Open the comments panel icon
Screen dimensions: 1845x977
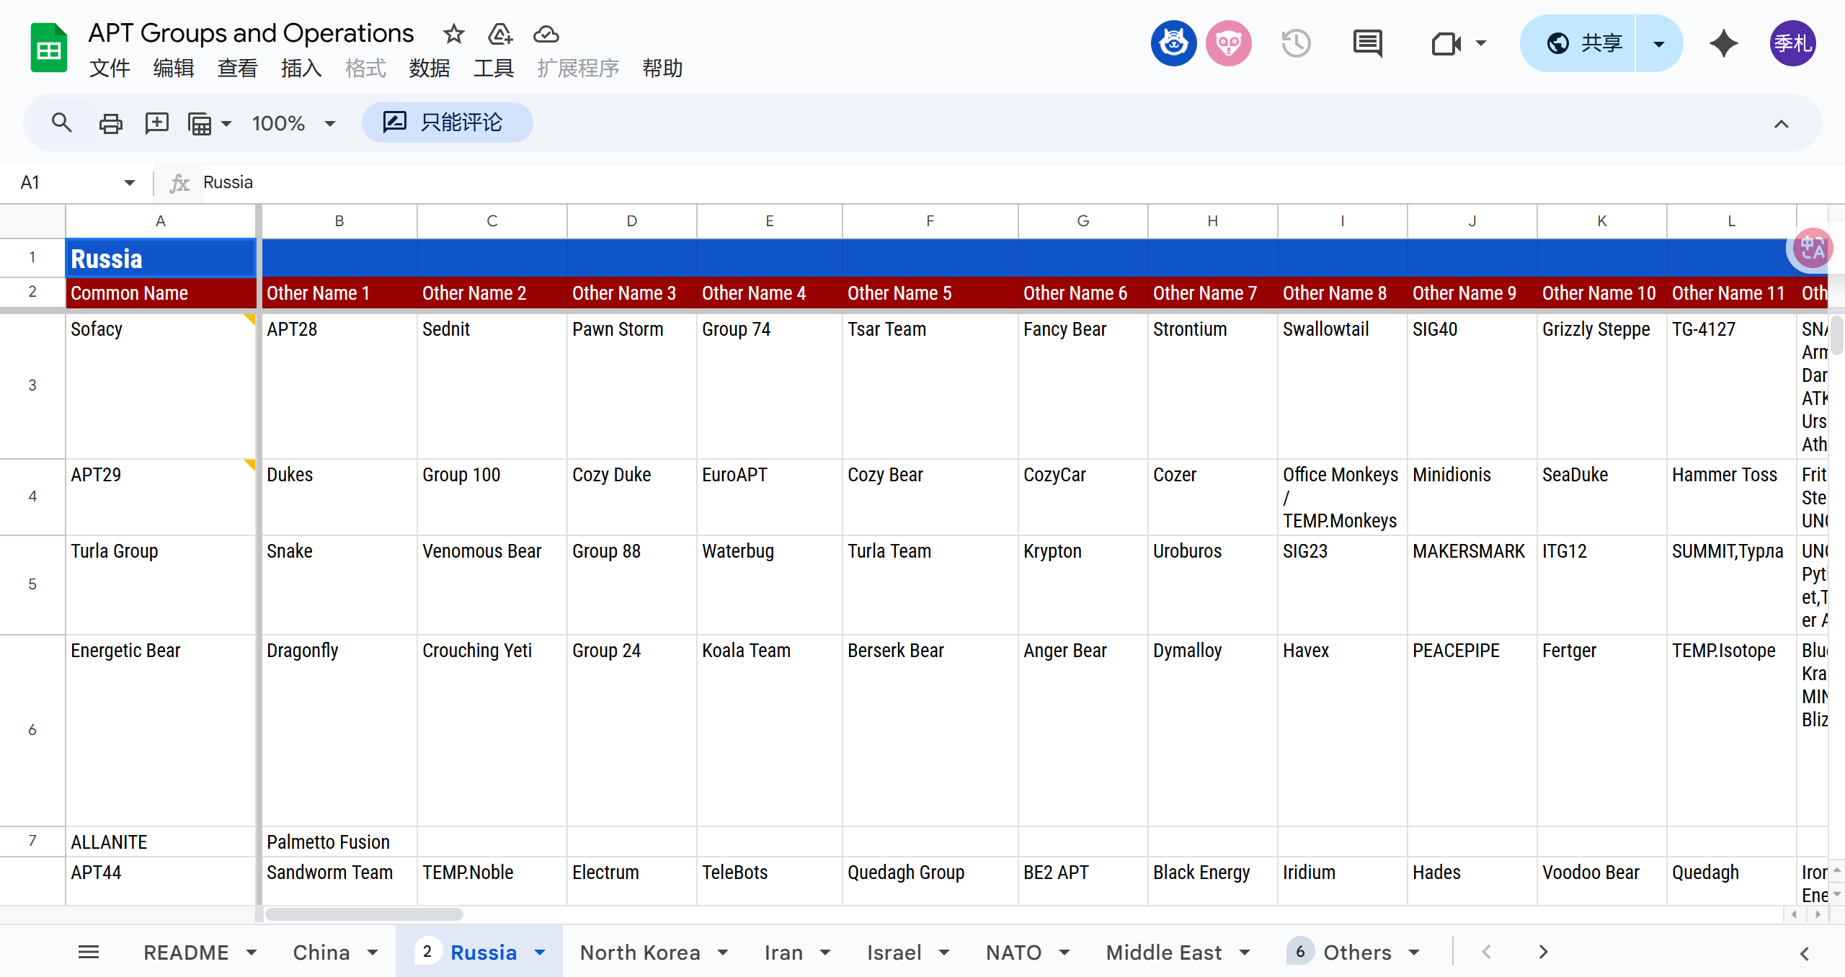(x=1367, y=43)
